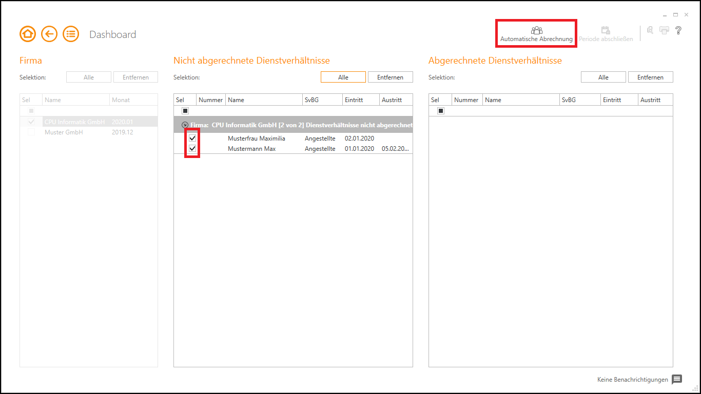Sort by Name in Abgerechnete table
This screenshot has width=701, height=394.
520,100
